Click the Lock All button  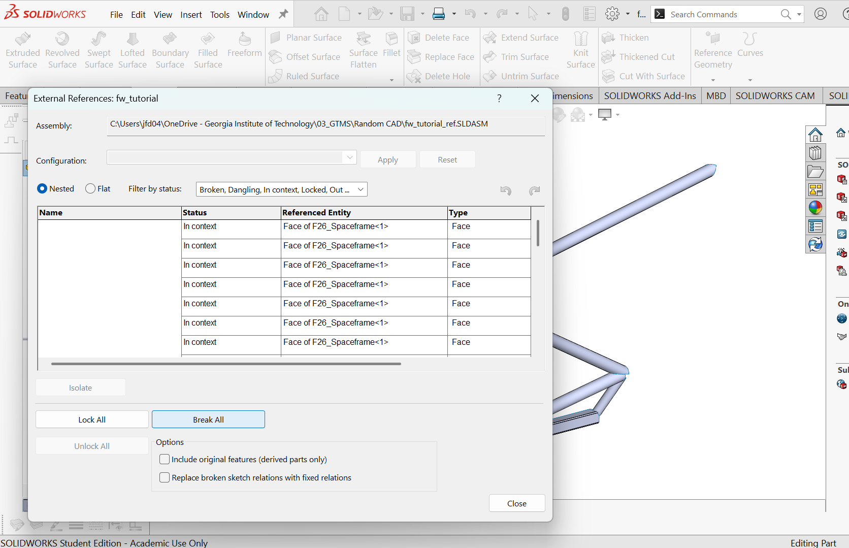92,420
